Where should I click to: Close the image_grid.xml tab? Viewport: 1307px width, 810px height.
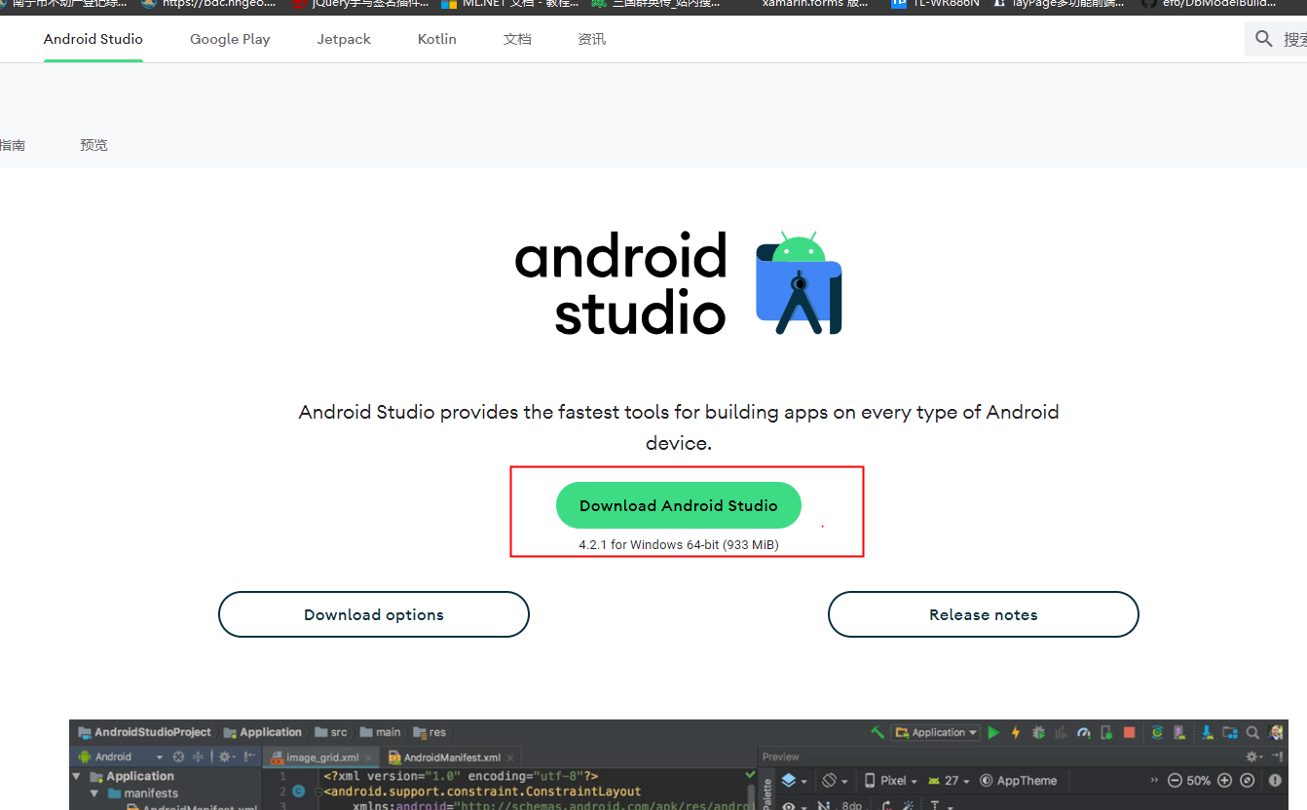pos(369,757)
